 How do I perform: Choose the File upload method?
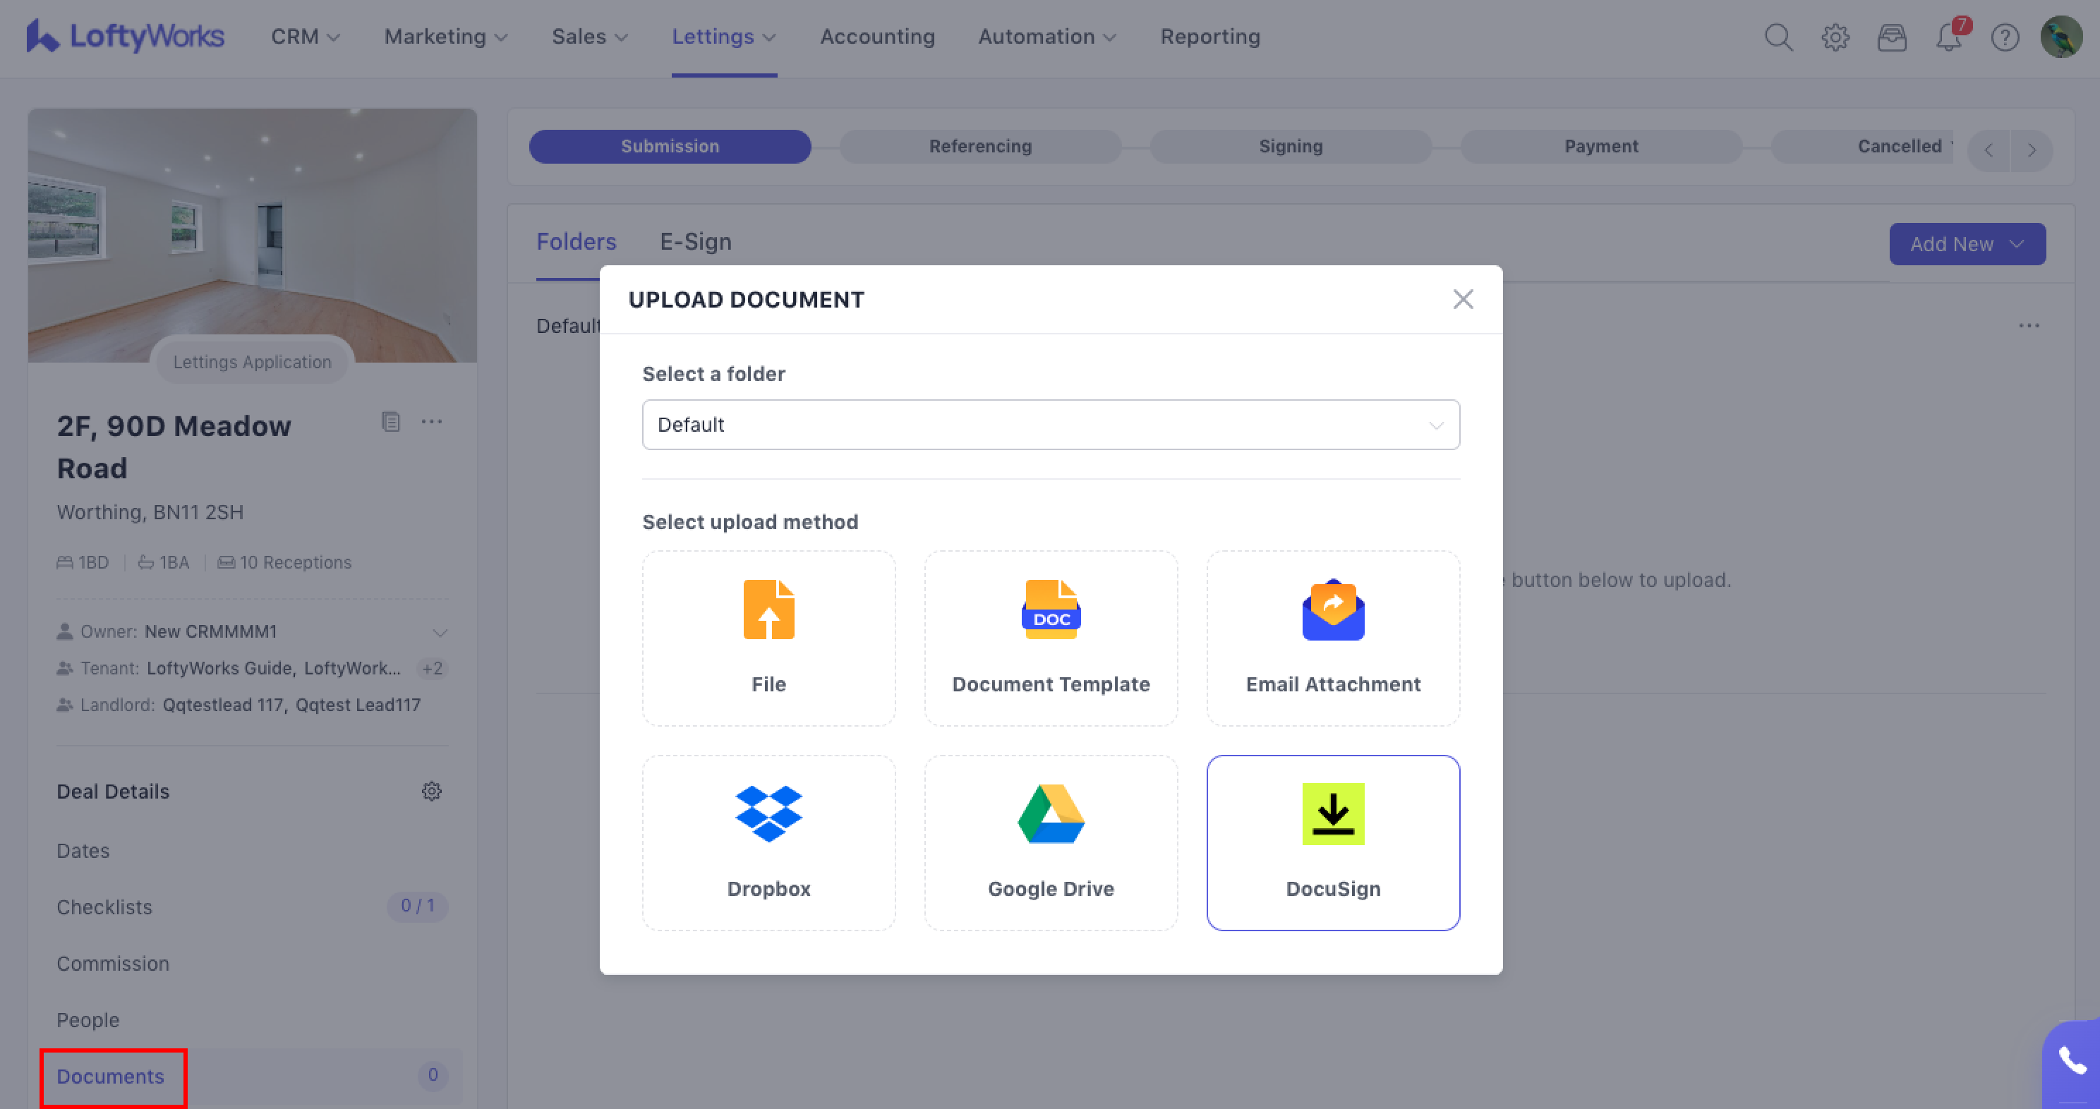768,637
